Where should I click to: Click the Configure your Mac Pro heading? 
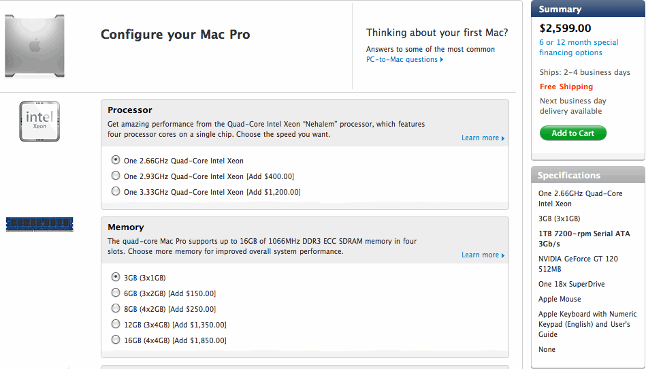(176, 34)
